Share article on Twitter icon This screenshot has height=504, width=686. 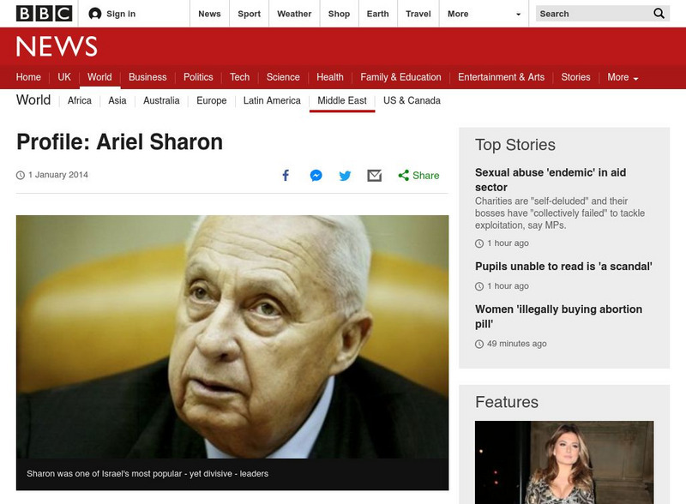tap(345, 176)
